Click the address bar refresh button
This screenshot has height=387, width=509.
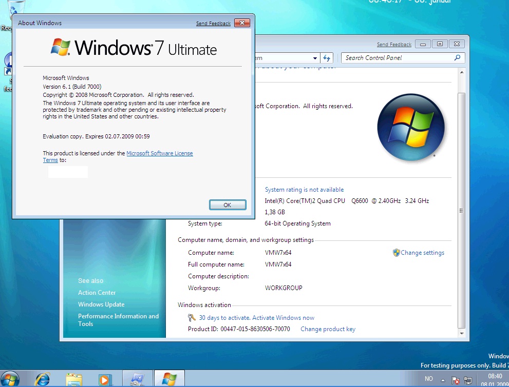(327, 58)
